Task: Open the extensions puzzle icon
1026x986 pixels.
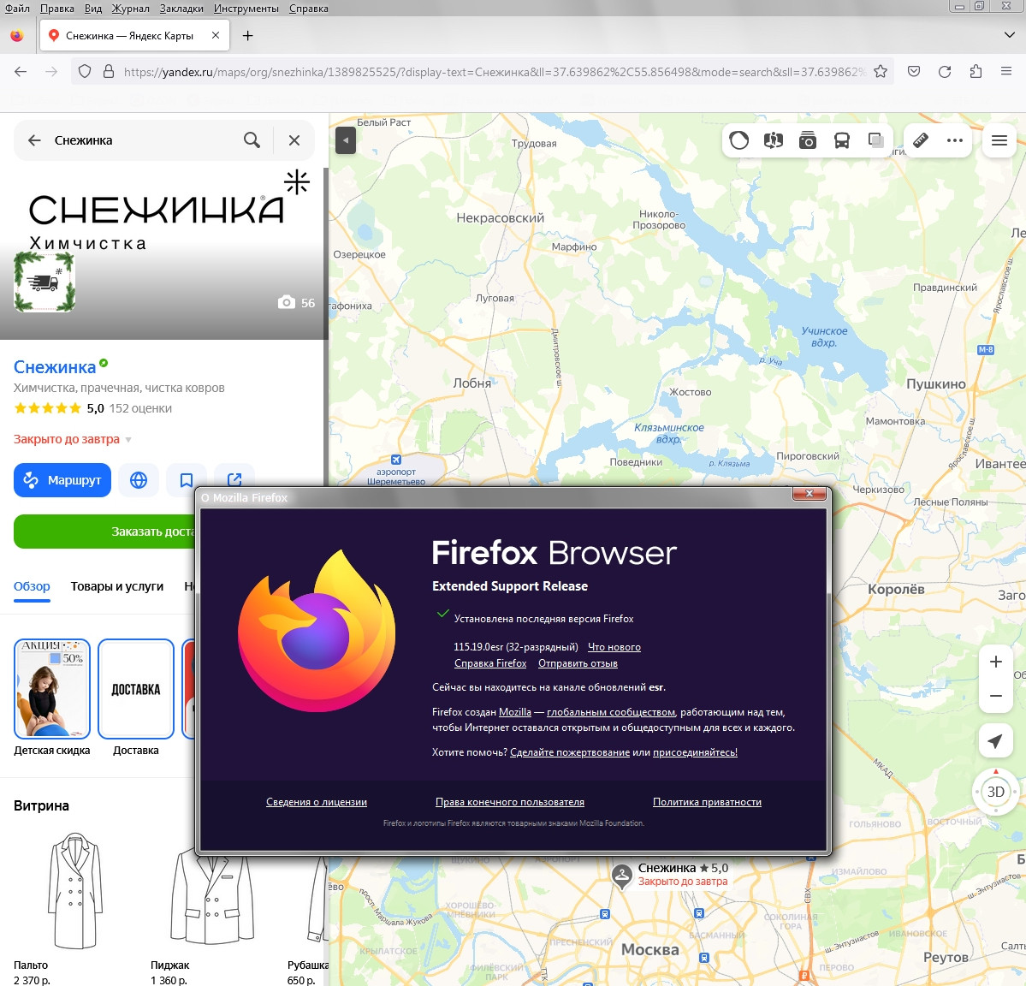Action: tap(976, 72)
